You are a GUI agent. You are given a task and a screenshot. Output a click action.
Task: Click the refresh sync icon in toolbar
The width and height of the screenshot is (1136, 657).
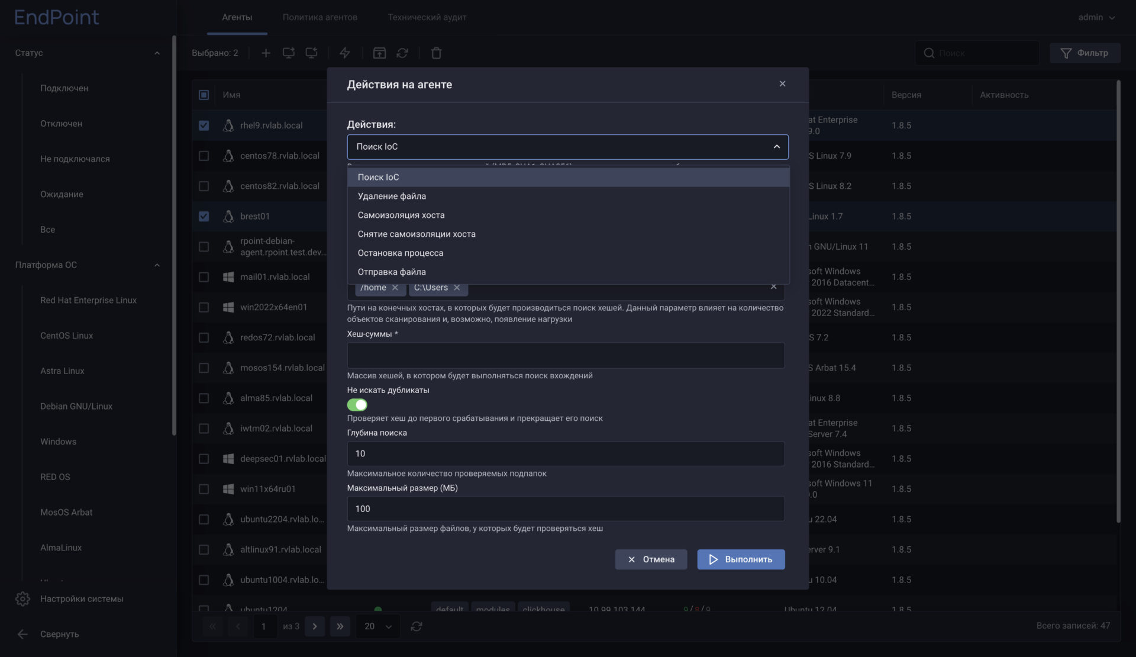point(402,53)
